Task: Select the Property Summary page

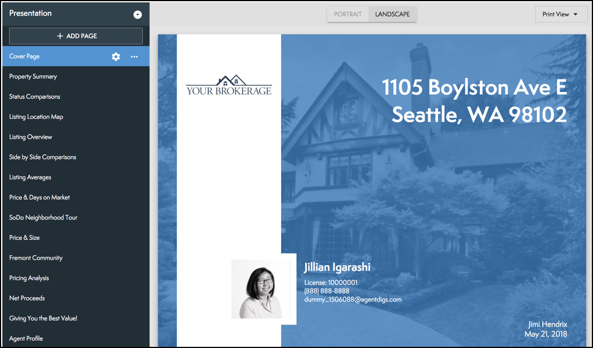Action: [33, 77]
